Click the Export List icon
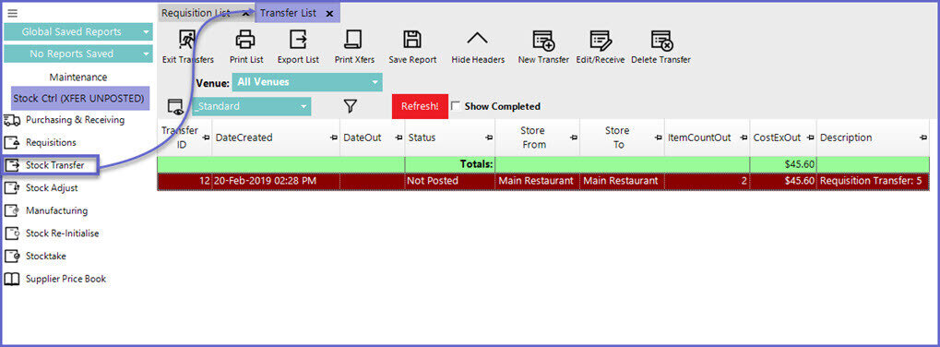Screen dimensions: 940x347 [x=298, y=40]
